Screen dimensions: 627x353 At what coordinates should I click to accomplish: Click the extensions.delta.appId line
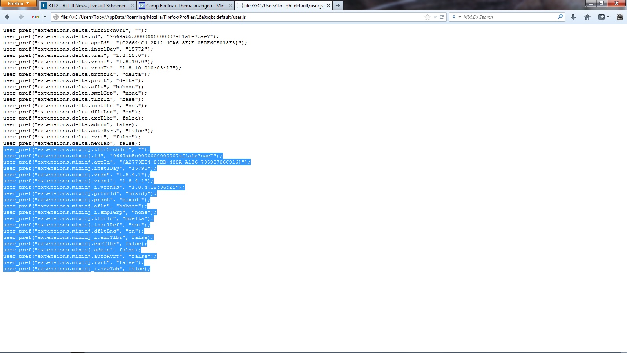tap(125, 43)
